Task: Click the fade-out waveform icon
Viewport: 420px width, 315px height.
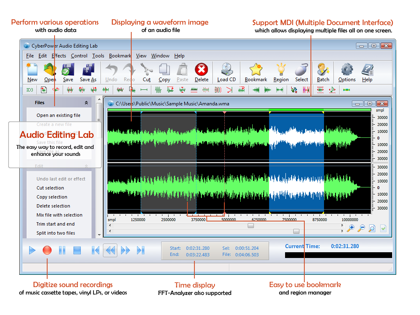Action: 267,90
